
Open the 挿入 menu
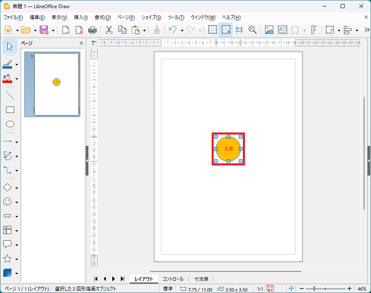pyautogui.click(x=81, y=17)
